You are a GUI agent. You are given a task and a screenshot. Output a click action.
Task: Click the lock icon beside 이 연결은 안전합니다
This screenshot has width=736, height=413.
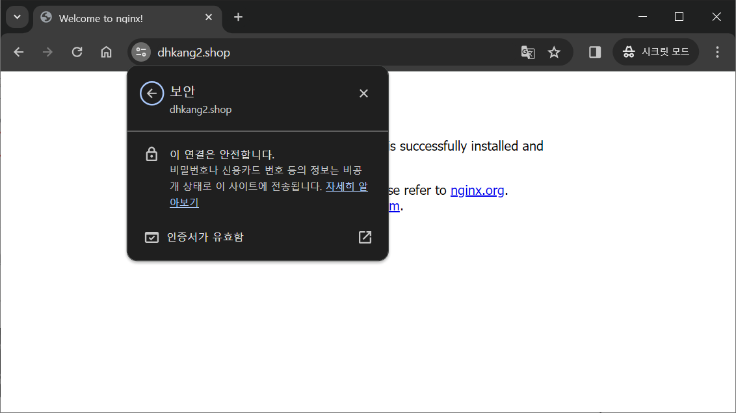tap(151, 154)
